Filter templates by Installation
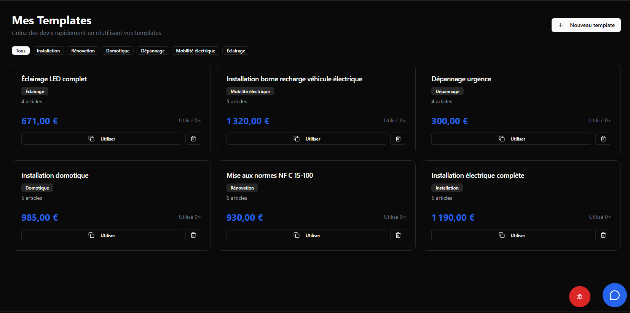The image size is (630, 313). click(48, 51)
